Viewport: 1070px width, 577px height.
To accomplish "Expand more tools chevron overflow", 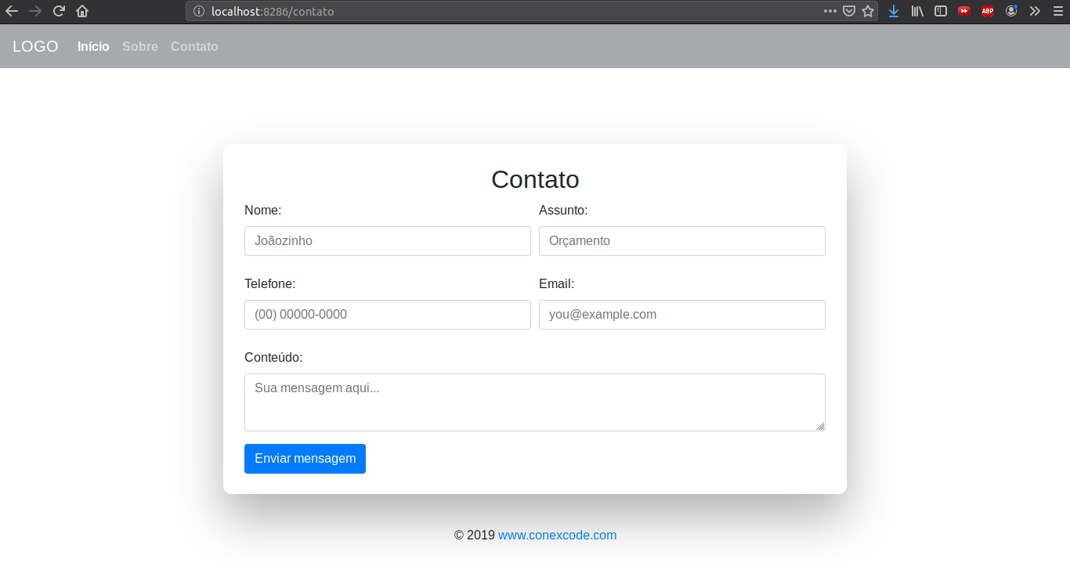I will point(1035,11).
